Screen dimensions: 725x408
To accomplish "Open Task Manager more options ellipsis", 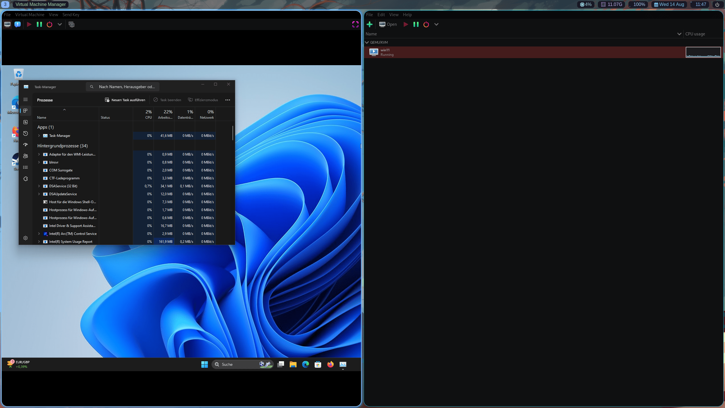I will [228, 100].
